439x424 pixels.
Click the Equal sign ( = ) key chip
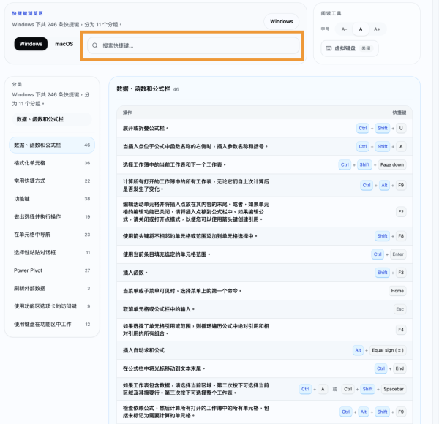[388, 350]
